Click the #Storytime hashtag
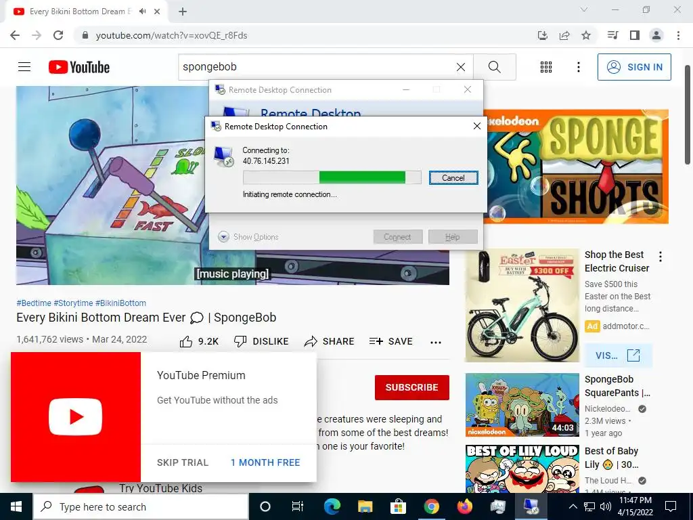This screenshot has width=693, height=520. tap(73, 303)
